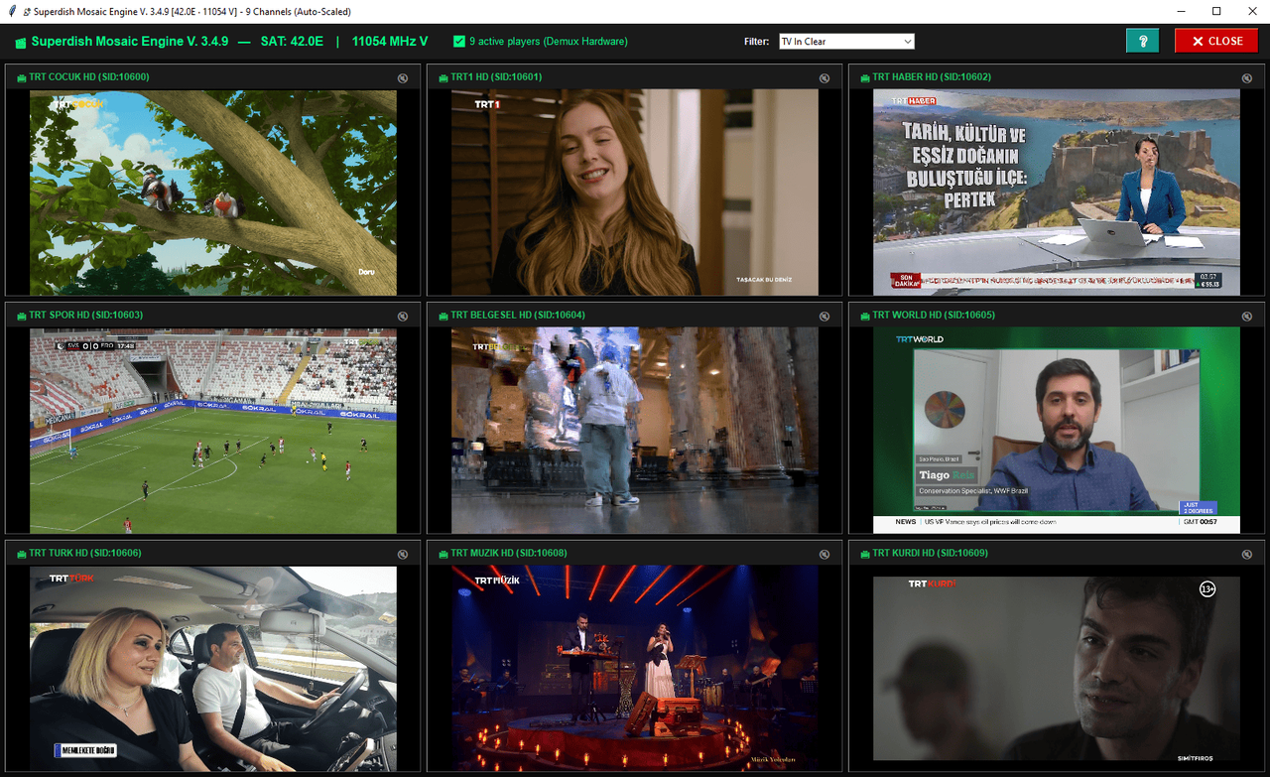This screenshot has width=1270, height=777.
Task: Click the TRT WORLD HD (SID:10605) label
Action: [x=934, y=316]
